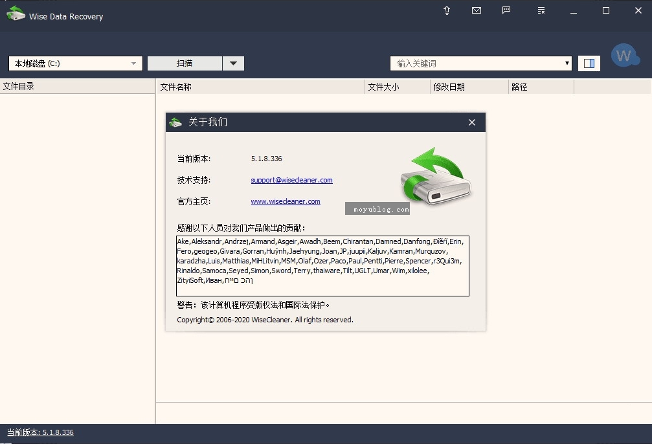
Task: Open the email envelope icon in title bar
Action: coord(477,10)
